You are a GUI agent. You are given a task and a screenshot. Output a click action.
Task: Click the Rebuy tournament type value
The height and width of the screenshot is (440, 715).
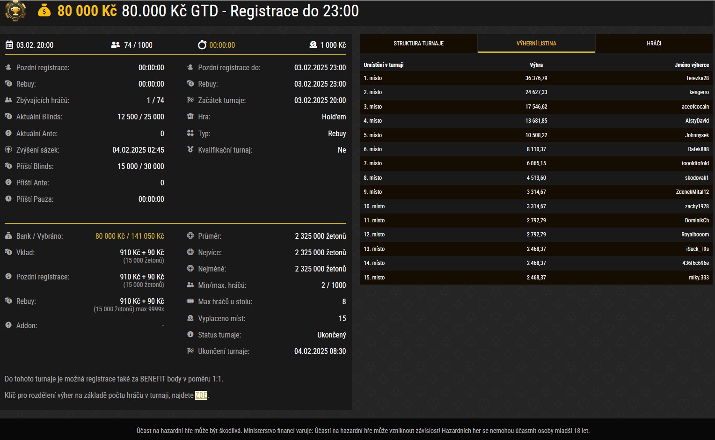pos(337,133)
